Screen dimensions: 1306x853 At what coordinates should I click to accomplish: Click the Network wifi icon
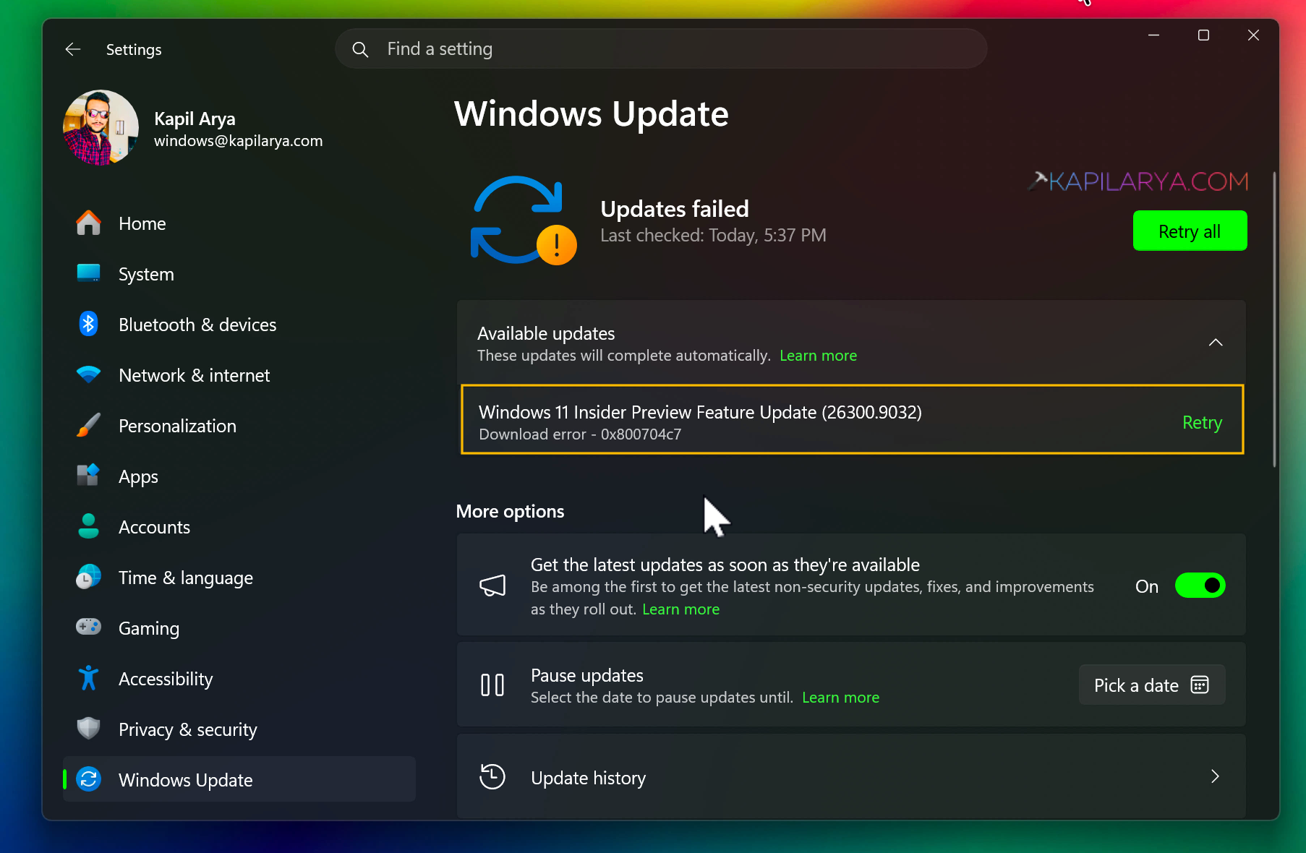tap(88, 374)
